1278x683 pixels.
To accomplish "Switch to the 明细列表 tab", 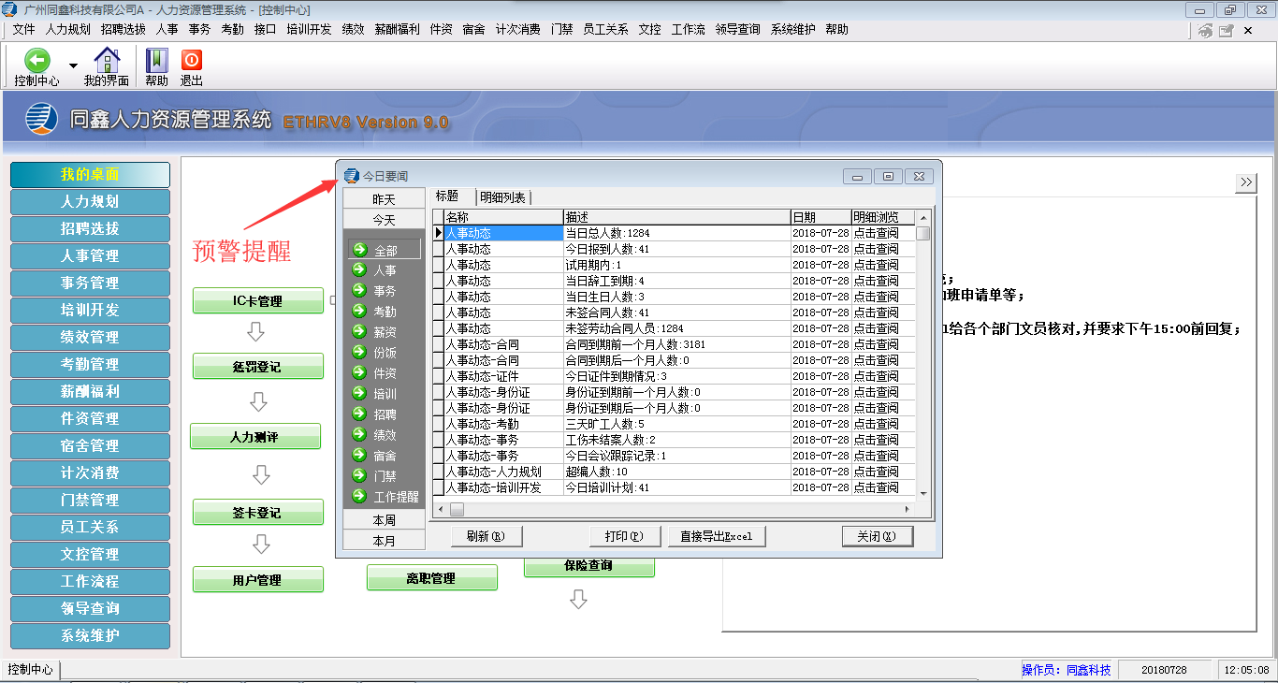I will pos(502,197).
